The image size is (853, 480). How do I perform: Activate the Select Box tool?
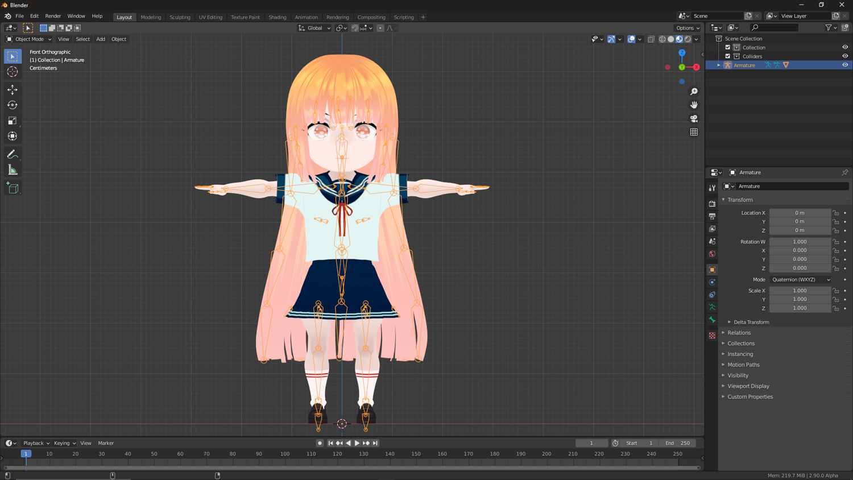pyautogui.click(x=13, y=56)
